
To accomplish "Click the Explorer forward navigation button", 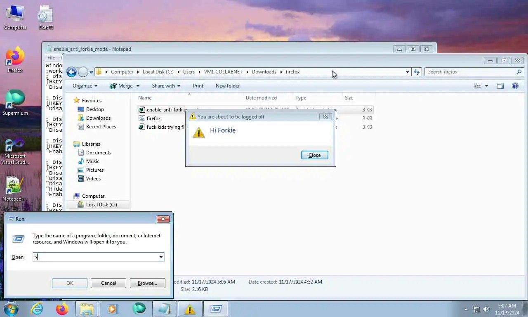I will tap(83, 72).
